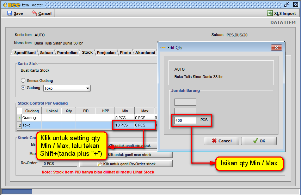Open the Akuntansi tab
This screenshot has width=301, height=195.
tap(145, 53)
